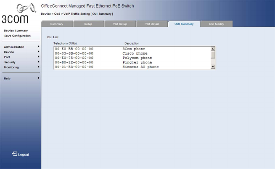
Task: Open the Administration menu
Action: (x=14, y=47)
